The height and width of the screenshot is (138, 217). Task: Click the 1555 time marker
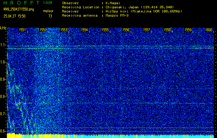pyautogui.click(x=105, y=30)
